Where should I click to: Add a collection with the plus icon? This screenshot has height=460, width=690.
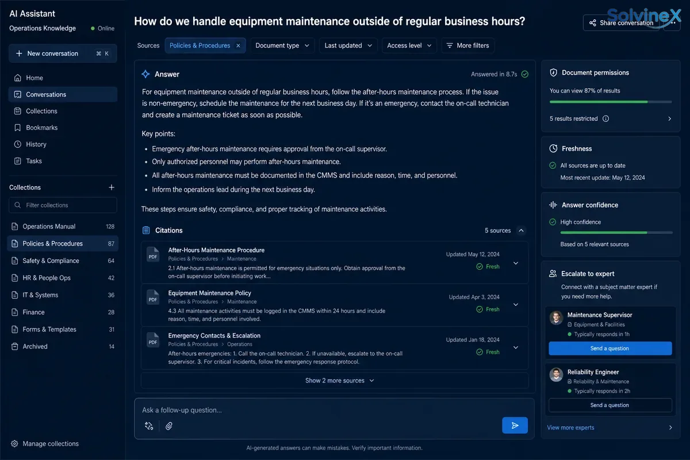pos(112,187)
